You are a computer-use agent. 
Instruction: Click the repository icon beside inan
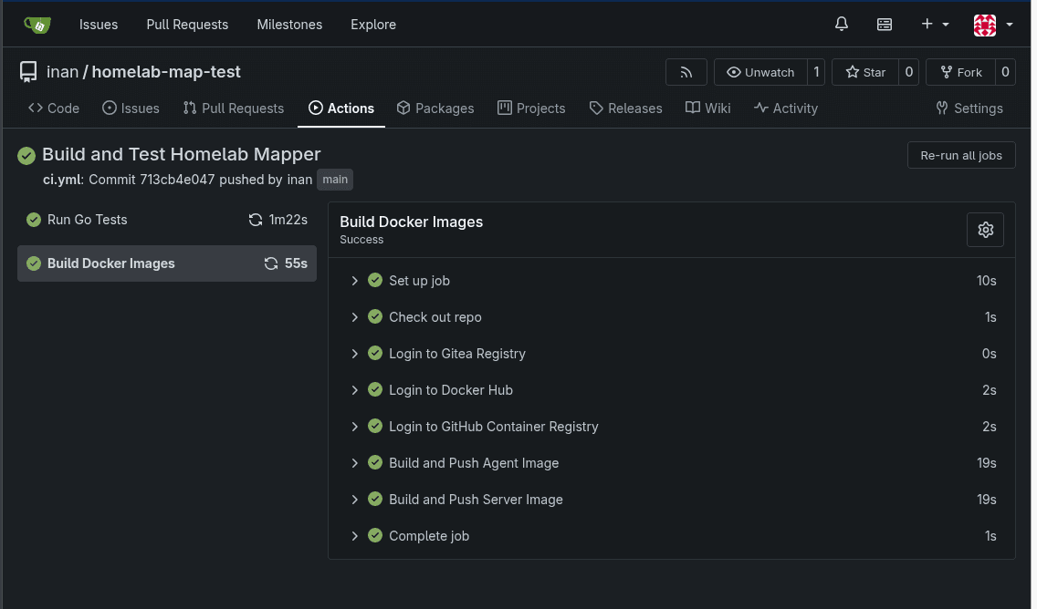coord(28,72)
